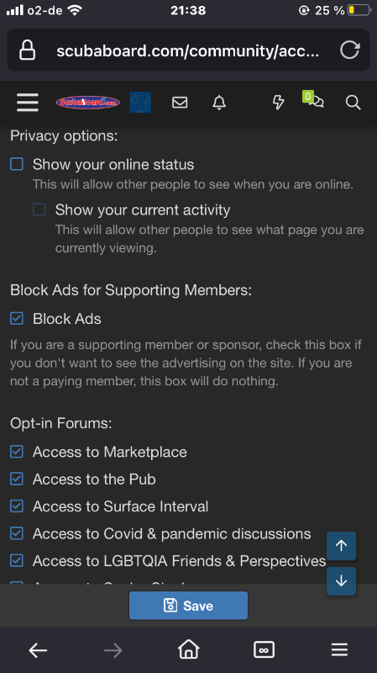Screen dimensions: 377x673
Task: Open the browser tabs button
Action: coord(264,649)
